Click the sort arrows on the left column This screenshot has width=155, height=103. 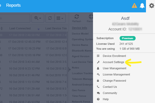point(2,28)
